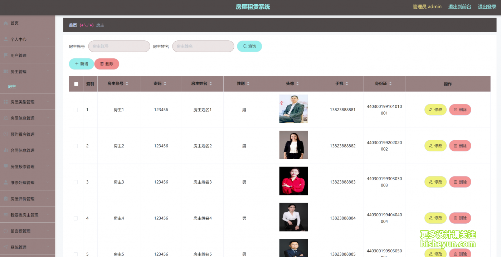Image resolution: width=501 pixels, height=257 pixels.
Task: Sort table by 密码 column arrows
Action: pyautogui.click(x=165, y=84)
